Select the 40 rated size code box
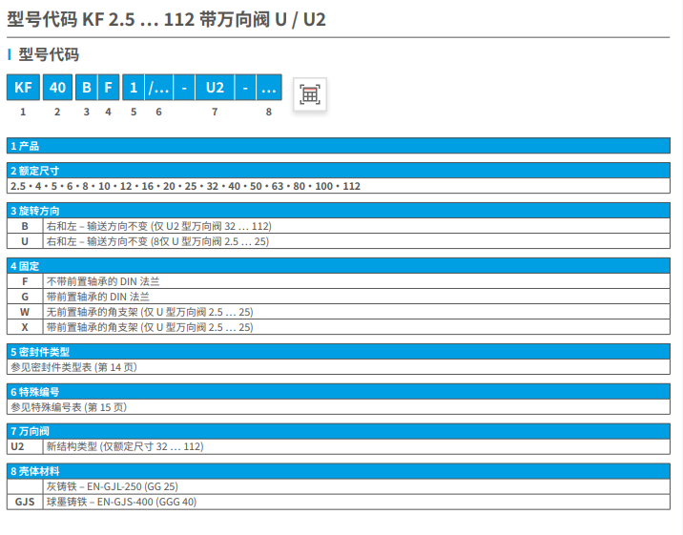 [58, 88]
